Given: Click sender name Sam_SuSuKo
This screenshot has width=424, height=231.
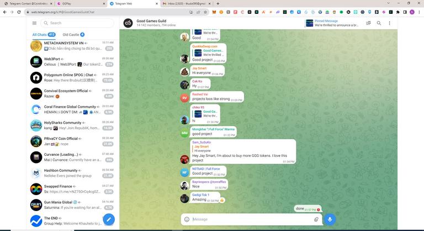Looking at the screenshot, I should pyautogui.click(x=202, y=142).
